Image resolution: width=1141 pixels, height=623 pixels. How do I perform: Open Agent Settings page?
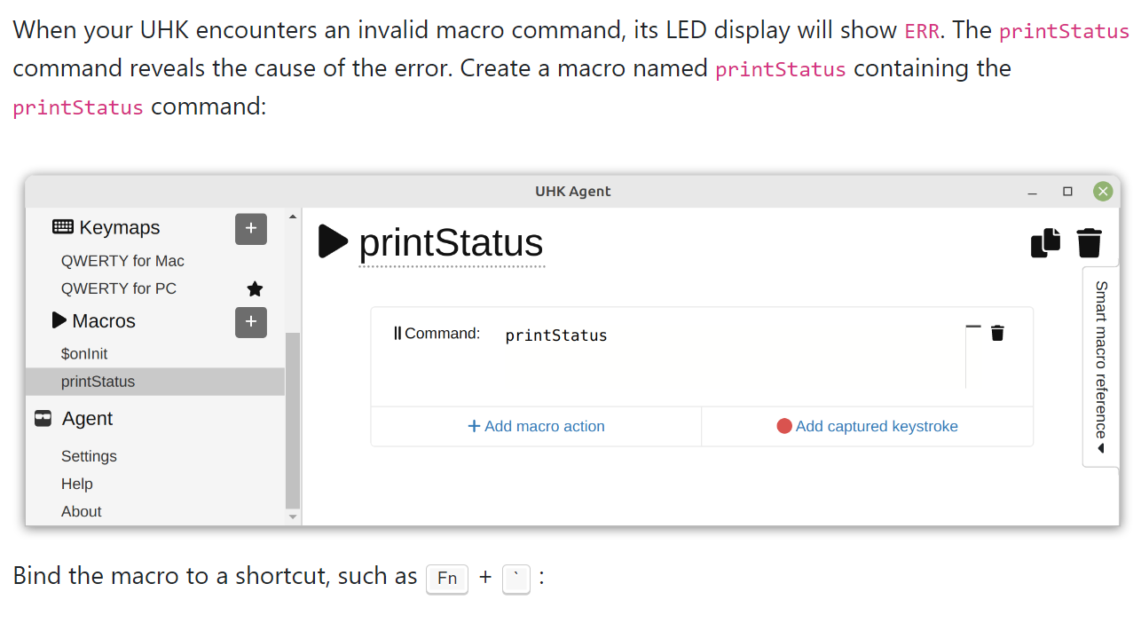tap(89, 456)
